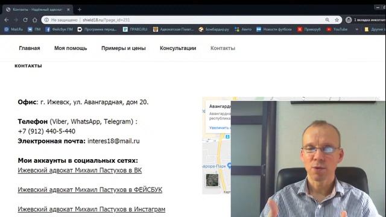Open the incognito profile icon
Image resolution: width=386 pixels, height=217 pixels.
pyautogui.click(x=349, y=20)
